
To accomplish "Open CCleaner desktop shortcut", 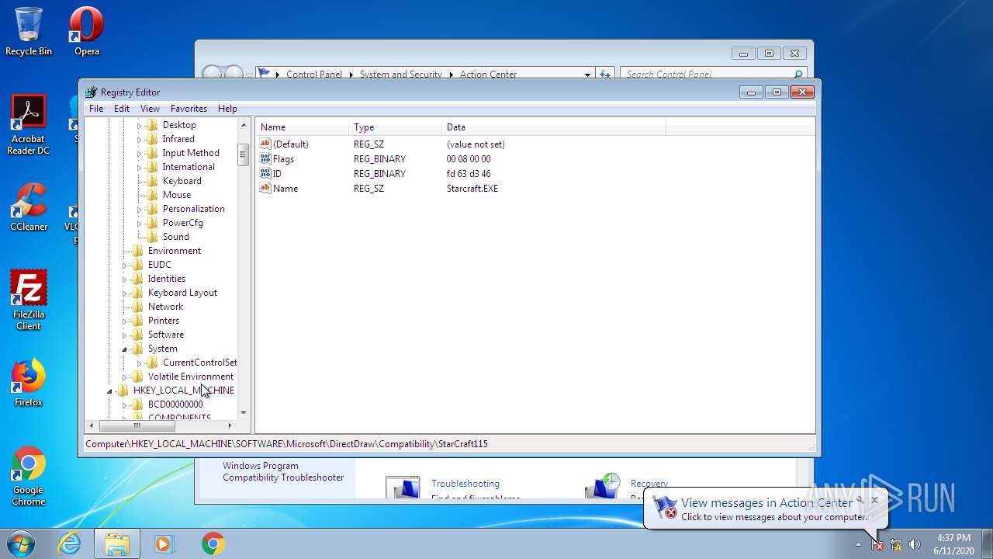I will (29, 207).
